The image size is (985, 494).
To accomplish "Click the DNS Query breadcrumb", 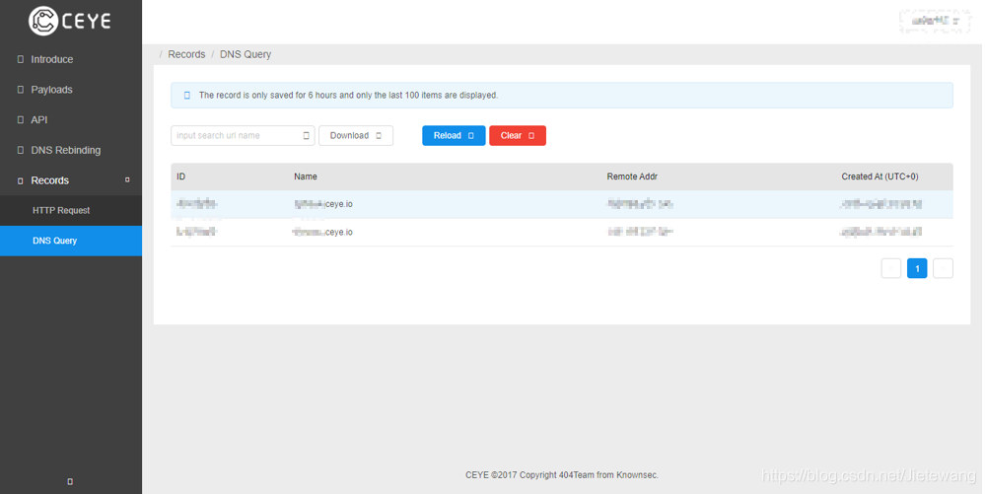I will tap(246, 54).
